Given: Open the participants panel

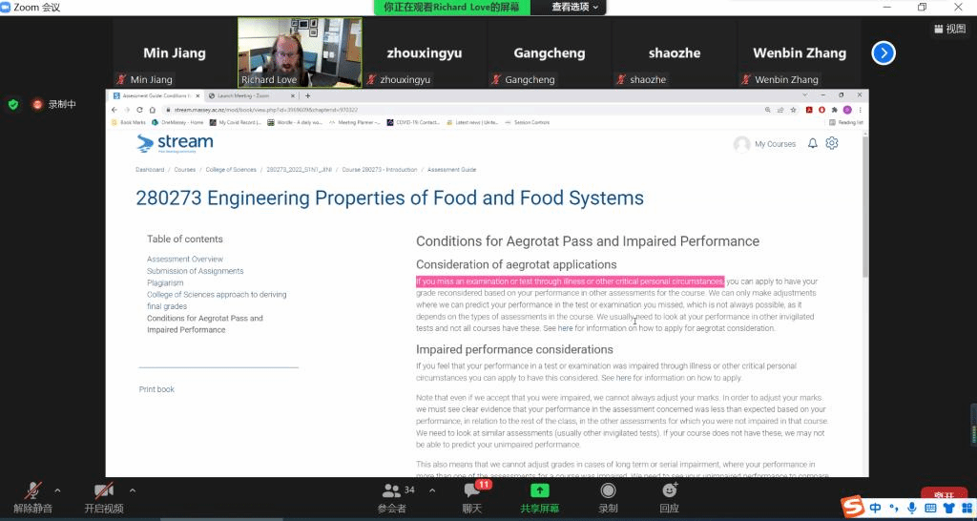Looking at the screenshot, I should pyautogui.click(x=391, y=494).
